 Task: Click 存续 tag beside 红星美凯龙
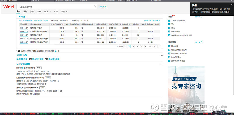48,78
